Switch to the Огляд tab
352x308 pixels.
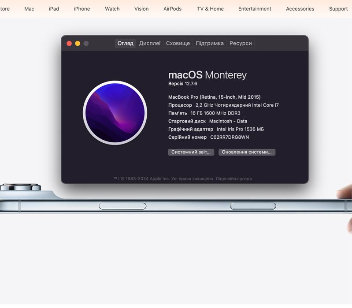(x=126, y=43)
